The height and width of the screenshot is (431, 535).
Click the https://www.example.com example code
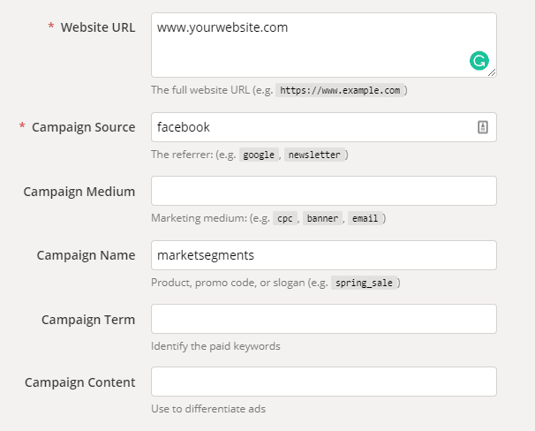(x=340, y=90)
